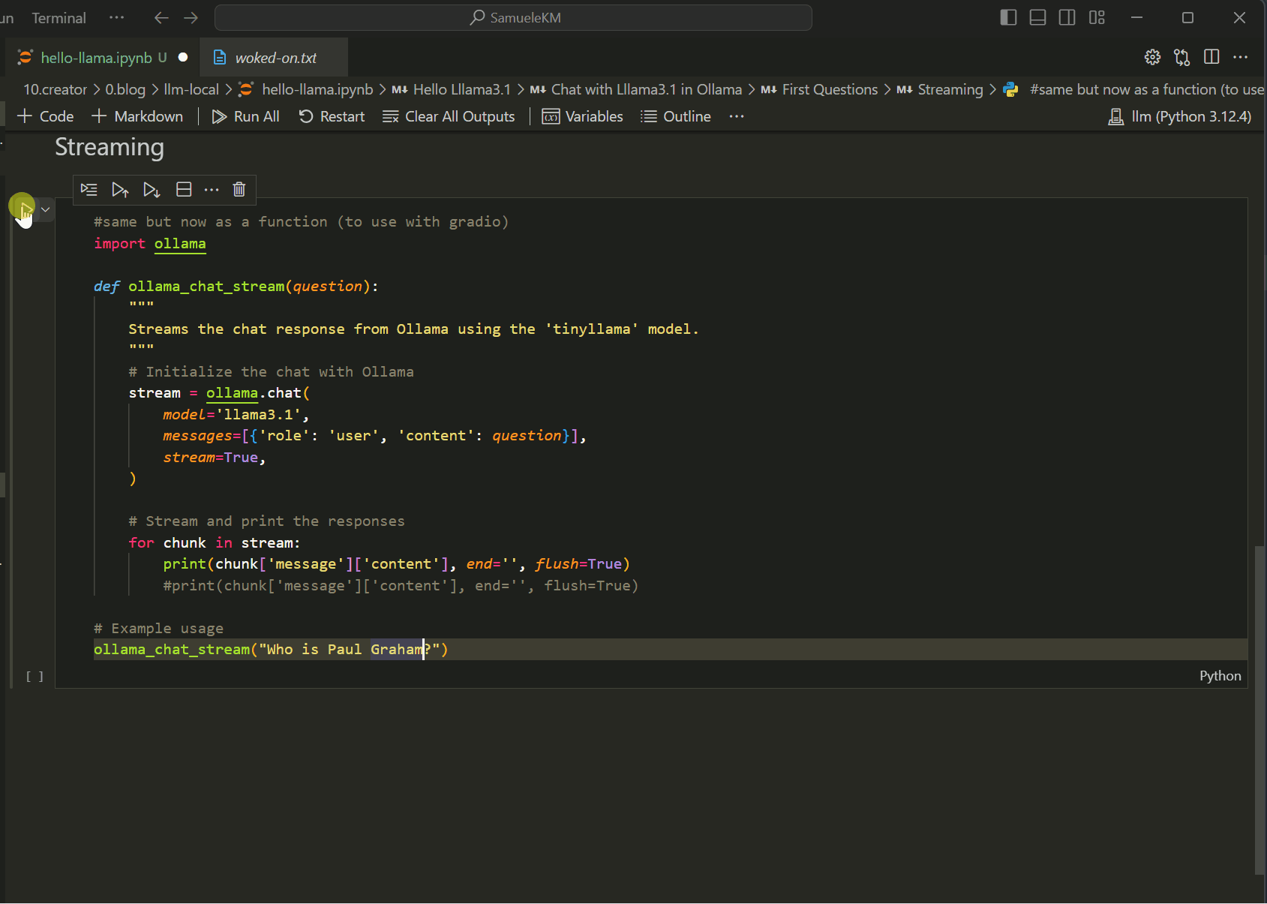Toggle the bottom panel layout

coord(1037,18)
